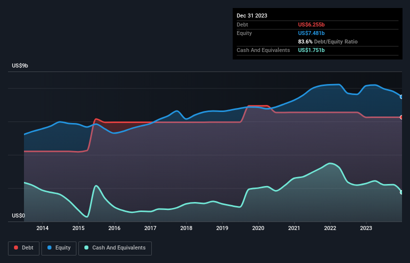Click the 2017 x-axis label
Image resolution: width=410 pixels, height=263 pixels.
tap(150, 228)
